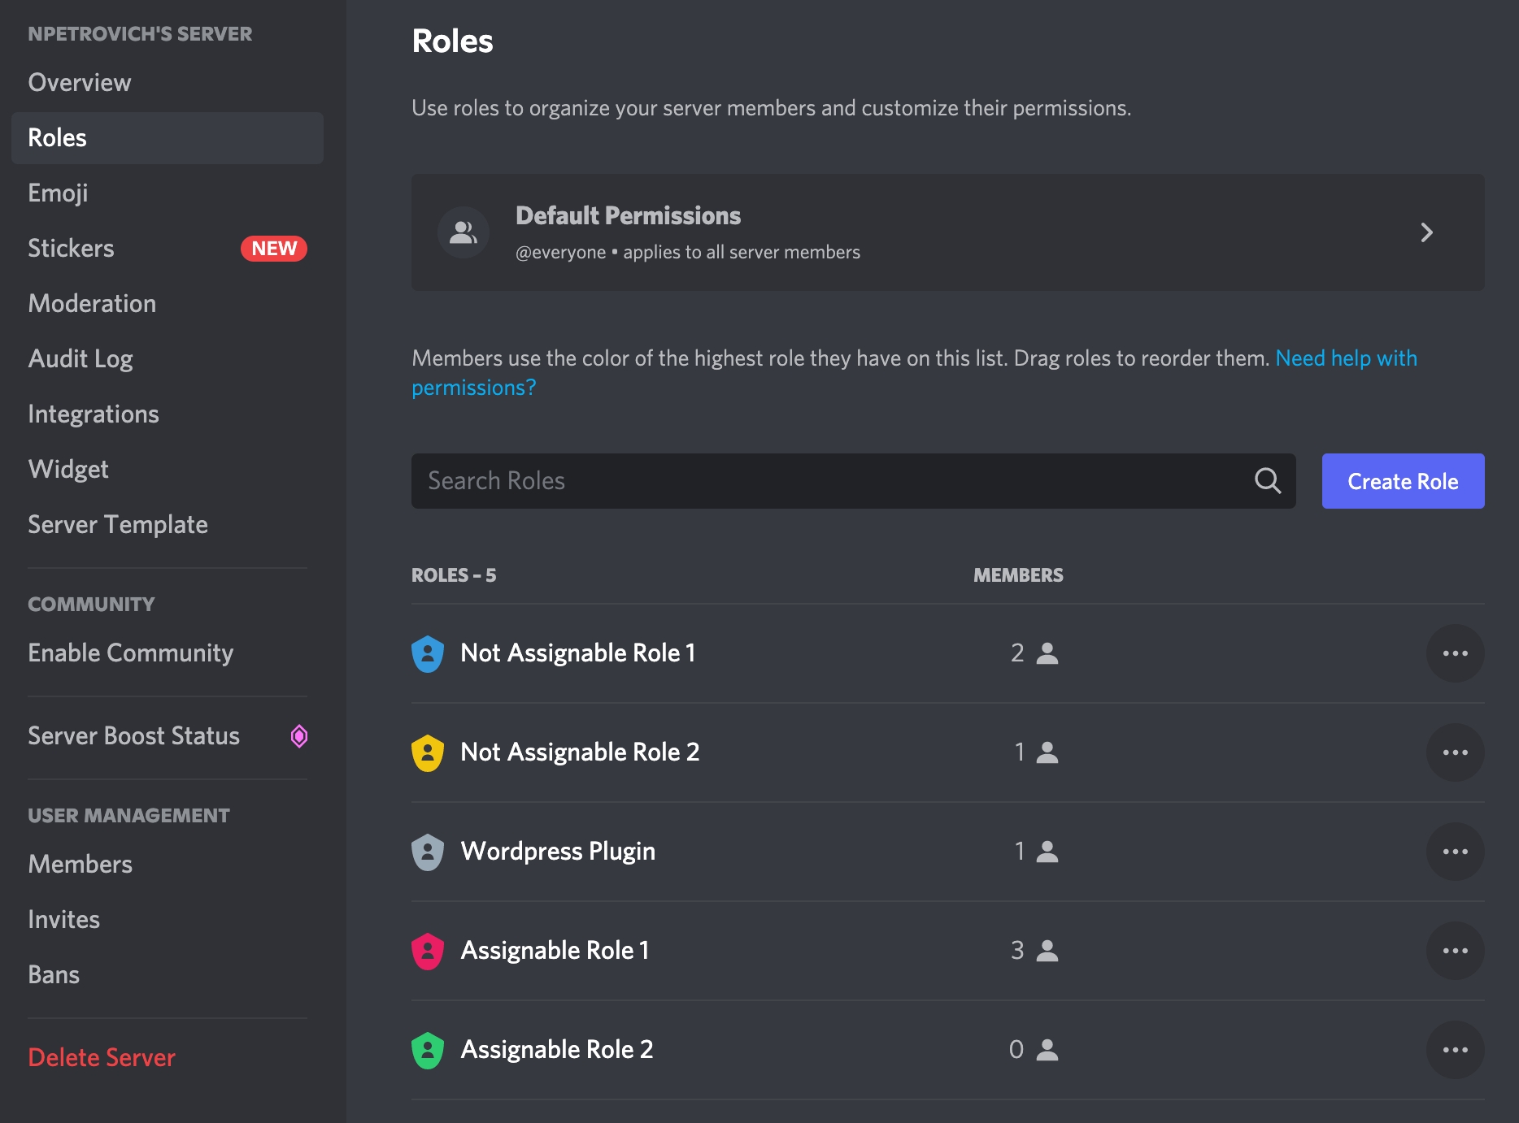Focus the Search Roles input field
The width and height of the screenshot is (1519, 1123).
pyautogui.click(x=829, y=481)
